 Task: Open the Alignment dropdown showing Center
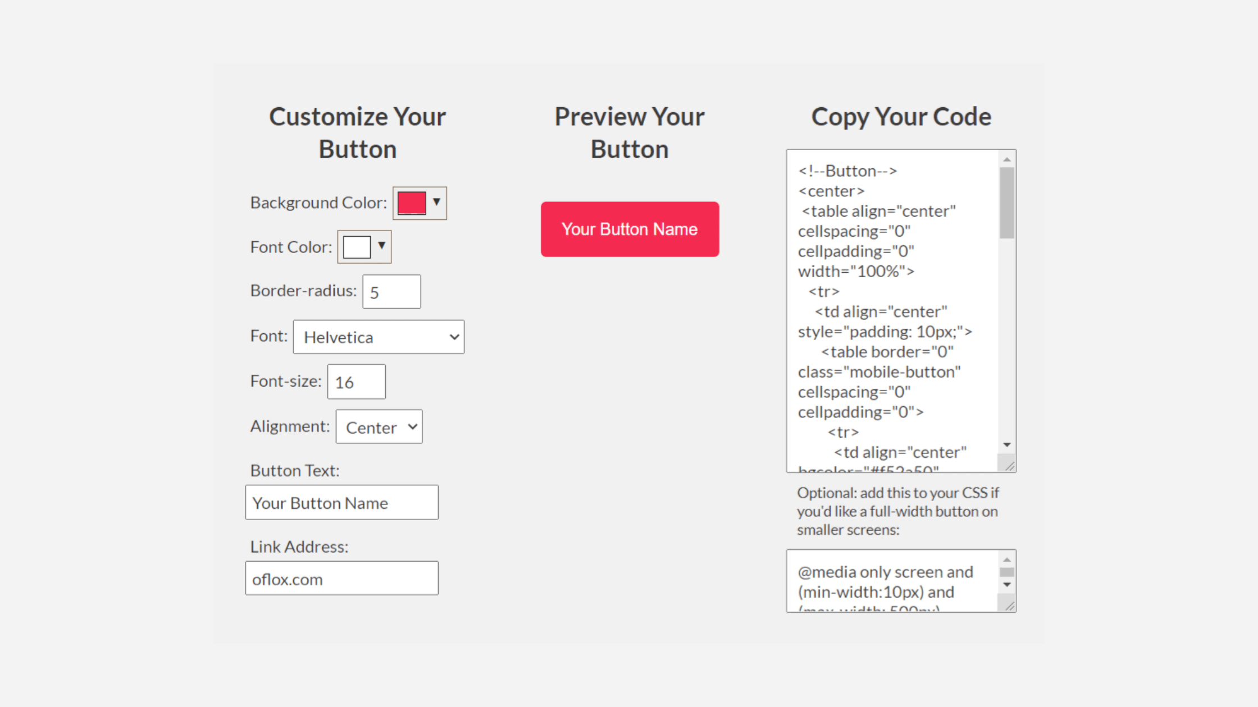pos(379,426)
